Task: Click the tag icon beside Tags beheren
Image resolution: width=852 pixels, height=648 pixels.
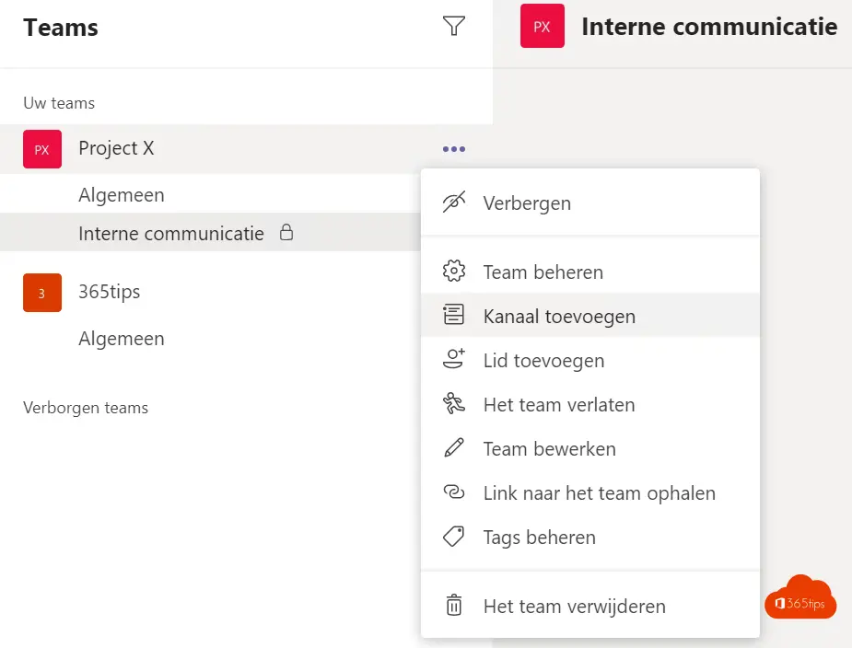Action: click(454, 537)
